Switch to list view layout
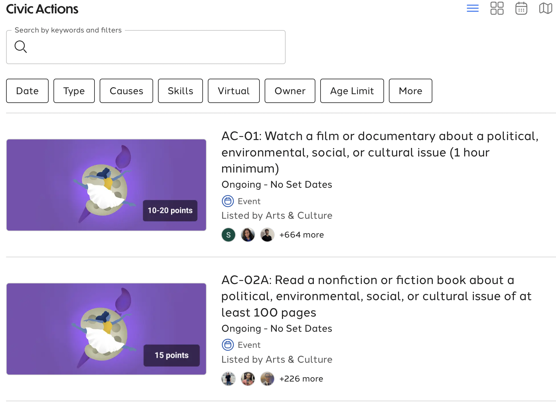 click(472, 9)
